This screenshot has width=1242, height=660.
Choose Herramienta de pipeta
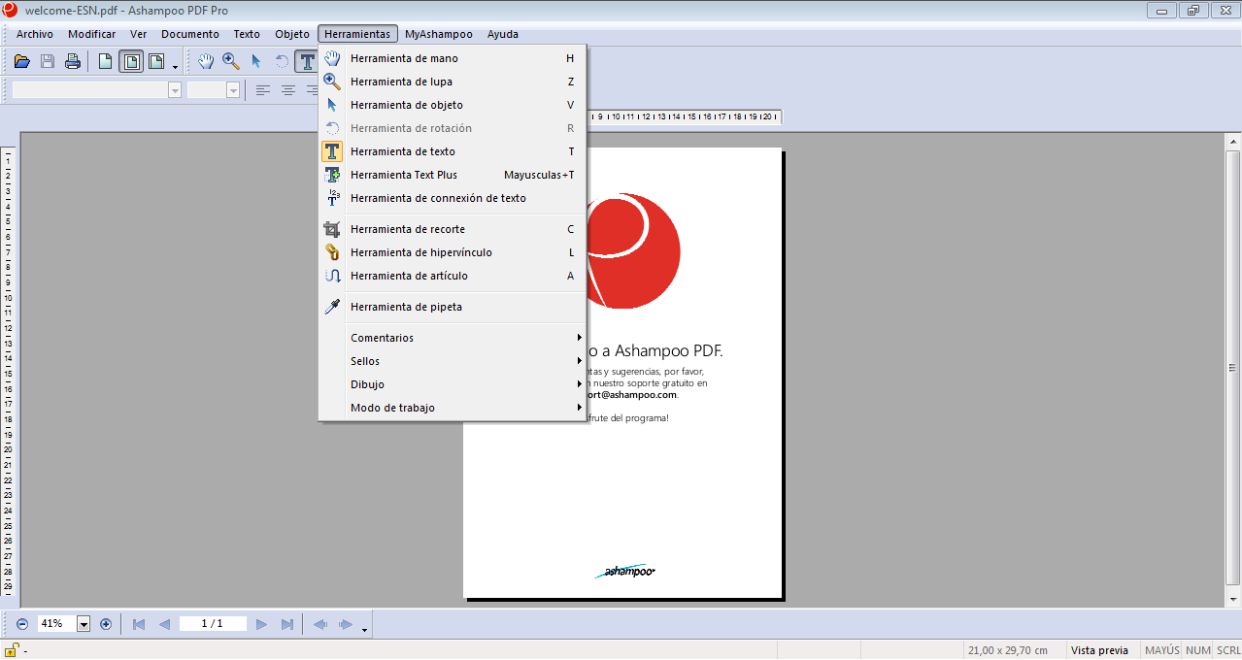pos(453,307)
